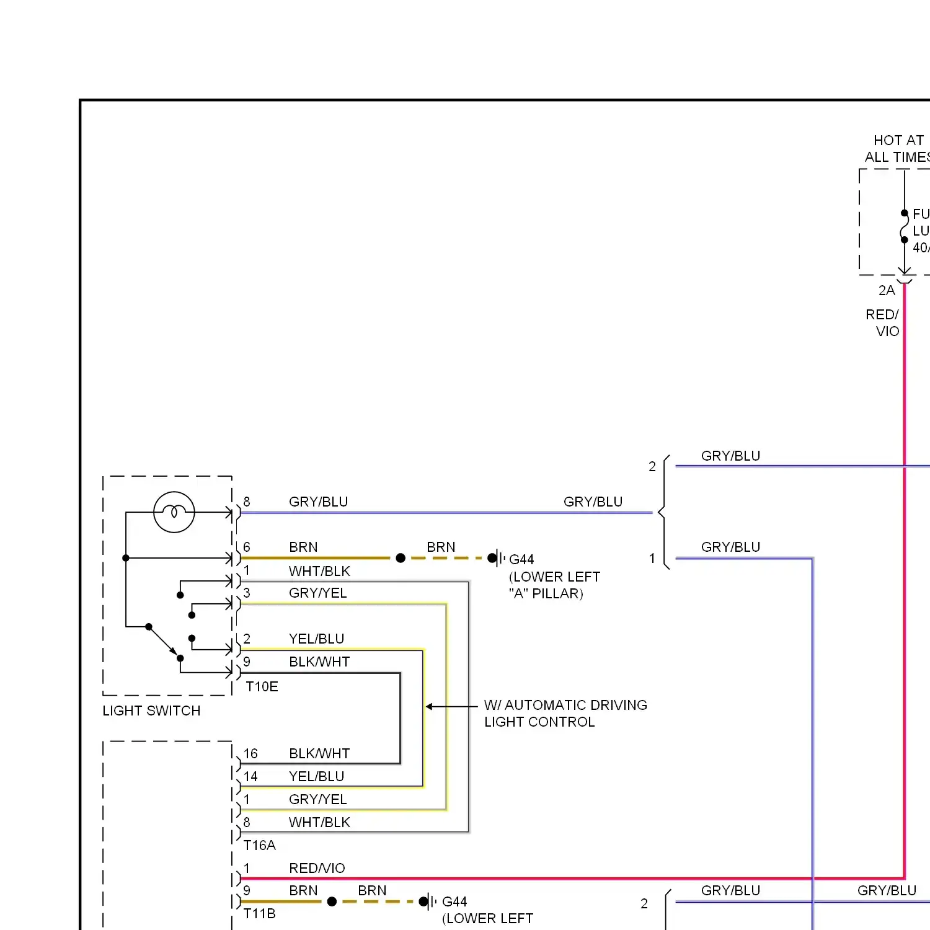Click the 2A fuse terminal label
The image size is (930, 930).
(x=887, y=290)
